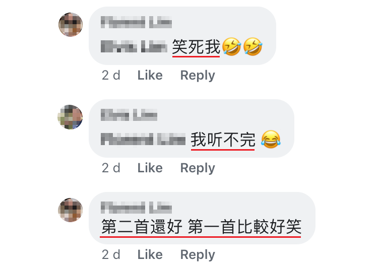Click the first commenter's profile avatar
The image size is (378, 266).
coord(71,25)
